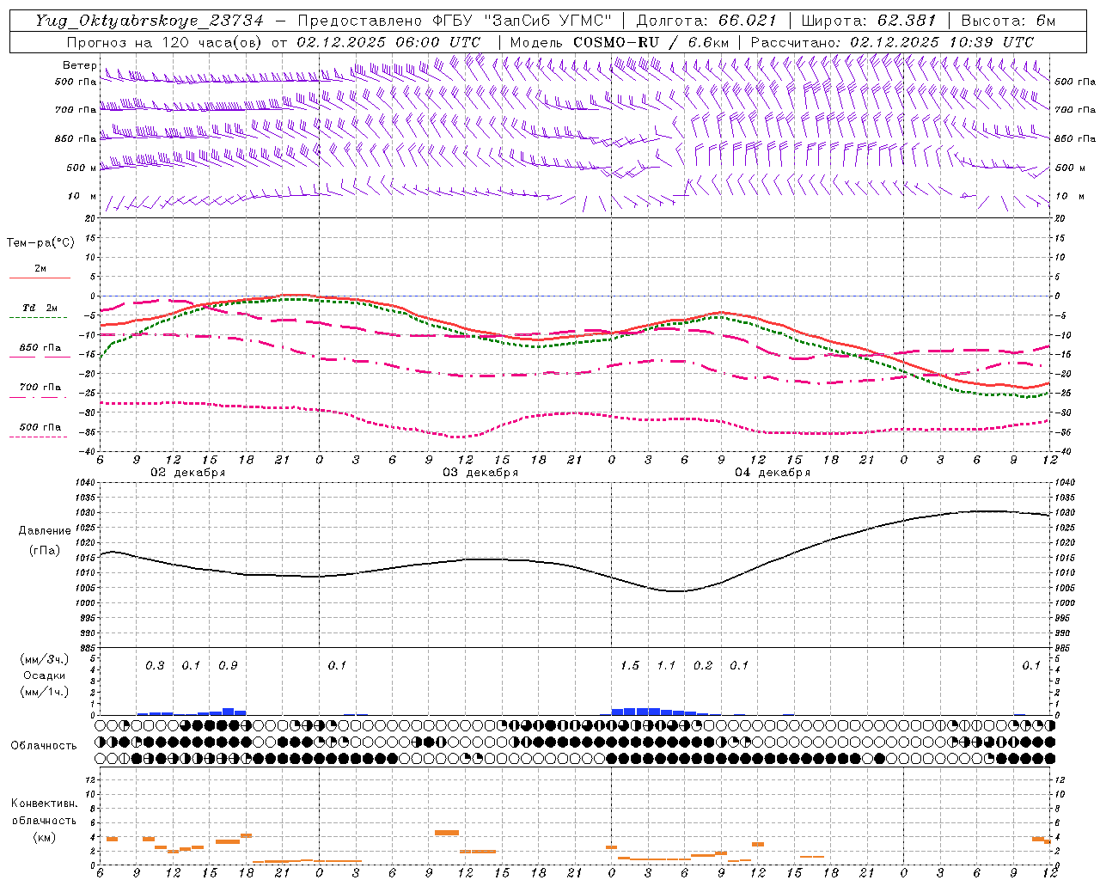Image resolution: width=1100 pixels, height=880 pixels.
Task: Click the (мм/3ч.) precipitation unit label
Action: 45,659
